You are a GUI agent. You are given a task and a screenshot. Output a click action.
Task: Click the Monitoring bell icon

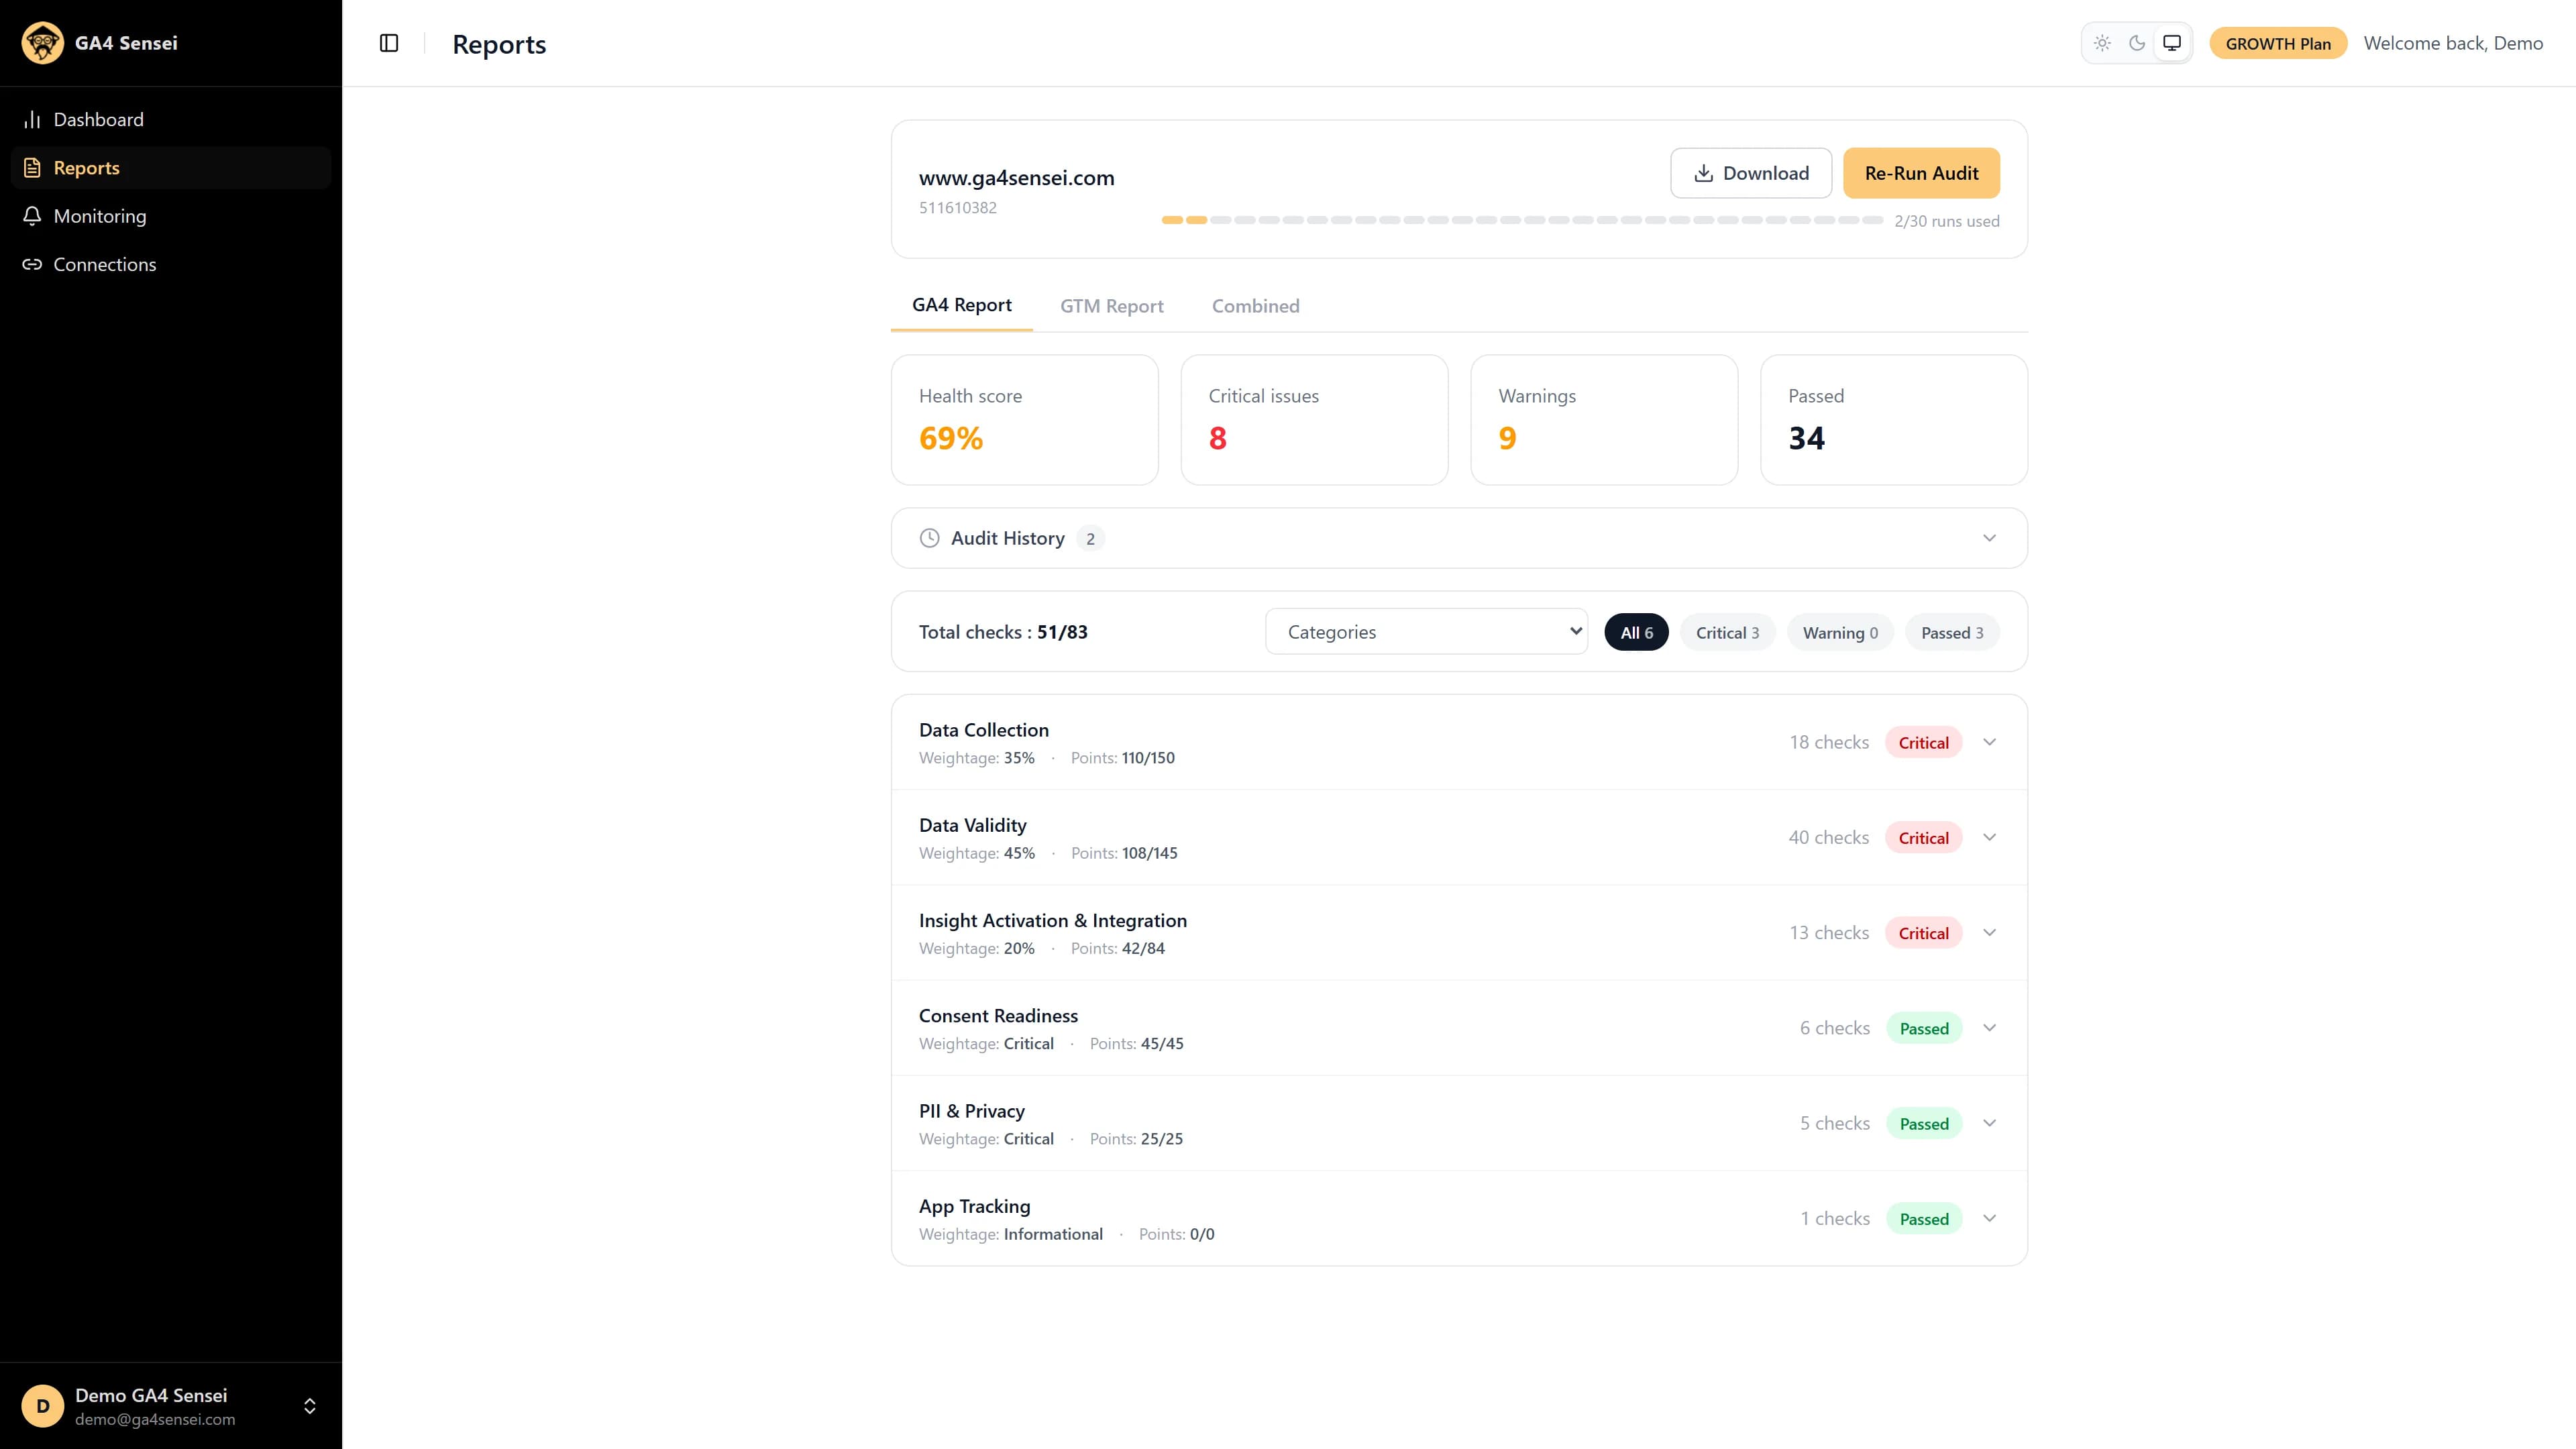click(32, 216)
